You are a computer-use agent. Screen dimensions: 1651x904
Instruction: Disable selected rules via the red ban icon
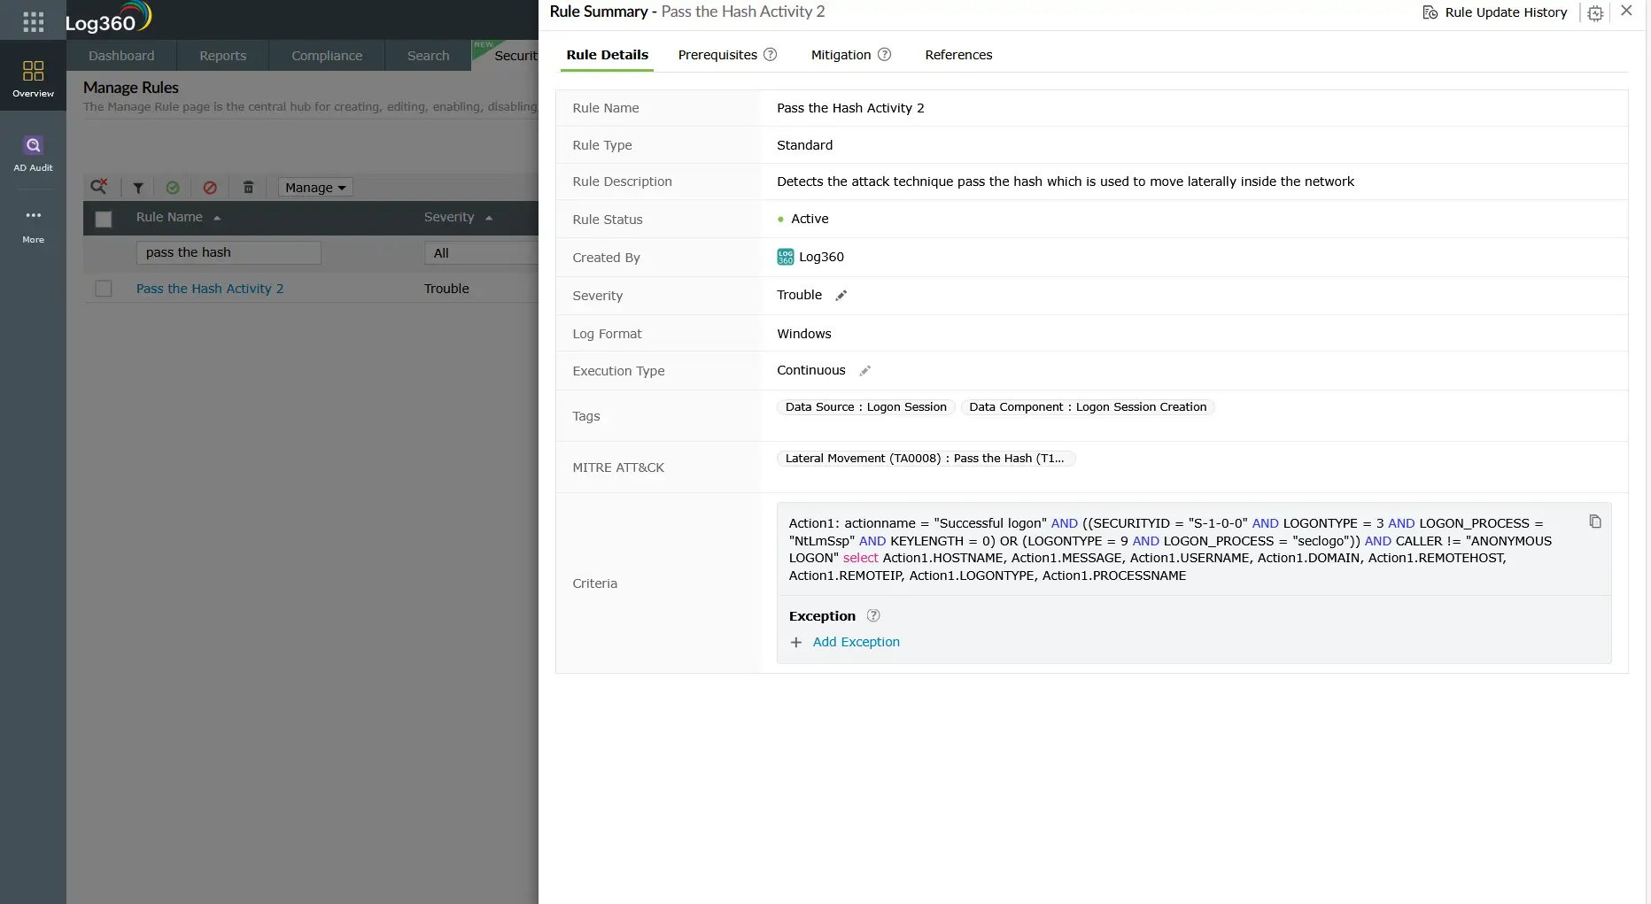210,187
